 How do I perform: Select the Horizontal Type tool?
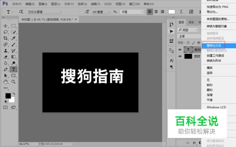tap(13, 70)
